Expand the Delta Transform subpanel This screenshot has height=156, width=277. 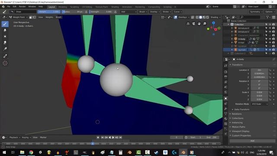(x=242, y=110)
